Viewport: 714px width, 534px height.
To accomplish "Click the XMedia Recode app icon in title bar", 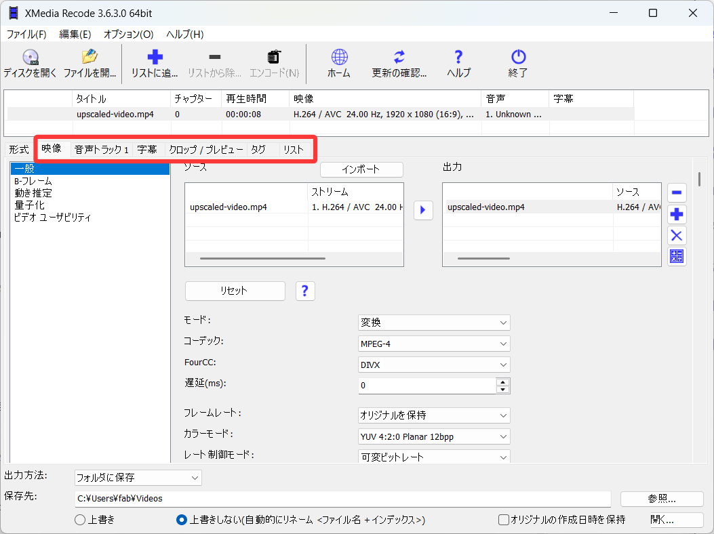I will click(x=14, y=13).
